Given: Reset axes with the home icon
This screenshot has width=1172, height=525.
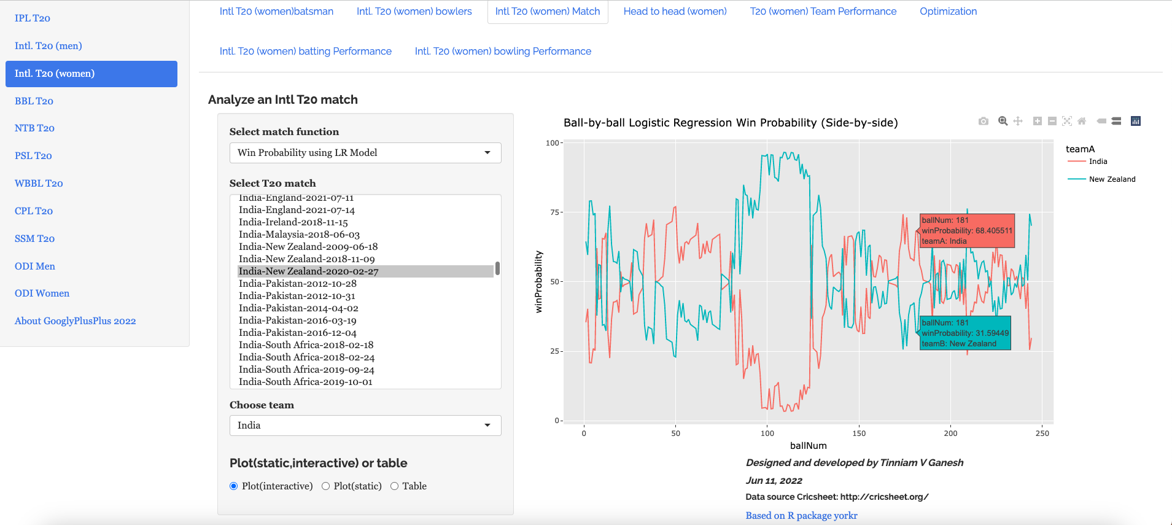Looking at the screenshot, I should (x=1082, y=122).
